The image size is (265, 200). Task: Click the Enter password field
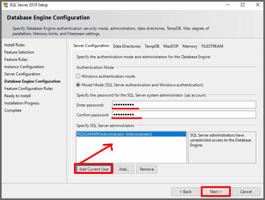(x=184, y=105)
